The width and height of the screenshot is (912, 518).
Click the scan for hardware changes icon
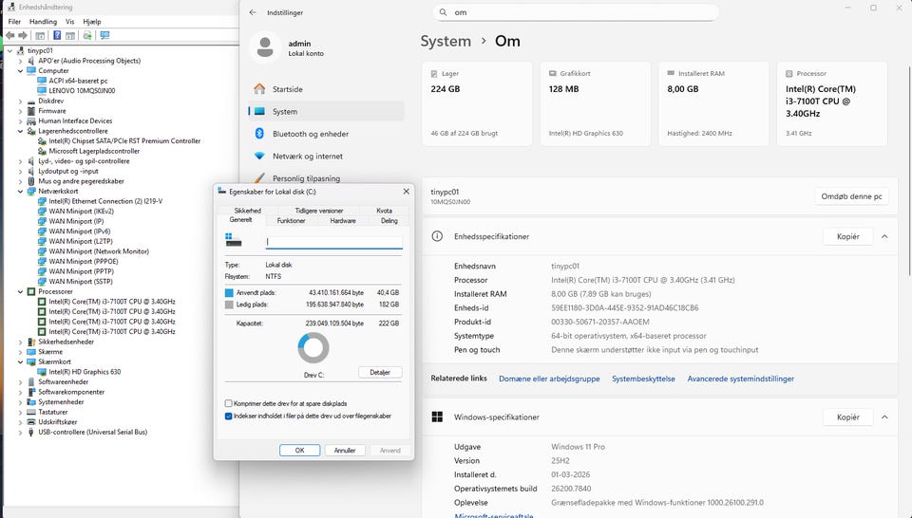click(x=86, y=35)
